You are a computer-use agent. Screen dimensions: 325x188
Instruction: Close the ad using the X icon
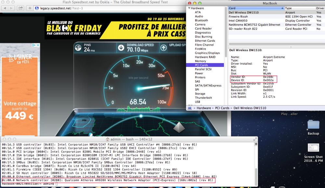(38, 46)
